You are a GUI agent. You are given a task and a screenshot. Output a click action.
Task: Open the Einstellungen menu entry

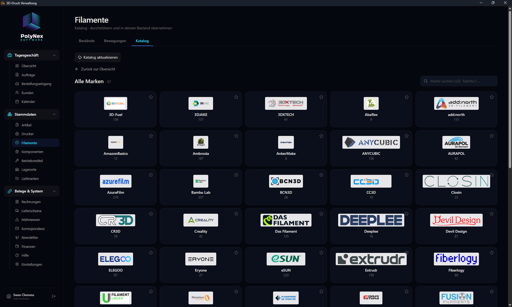coord(36,264)
